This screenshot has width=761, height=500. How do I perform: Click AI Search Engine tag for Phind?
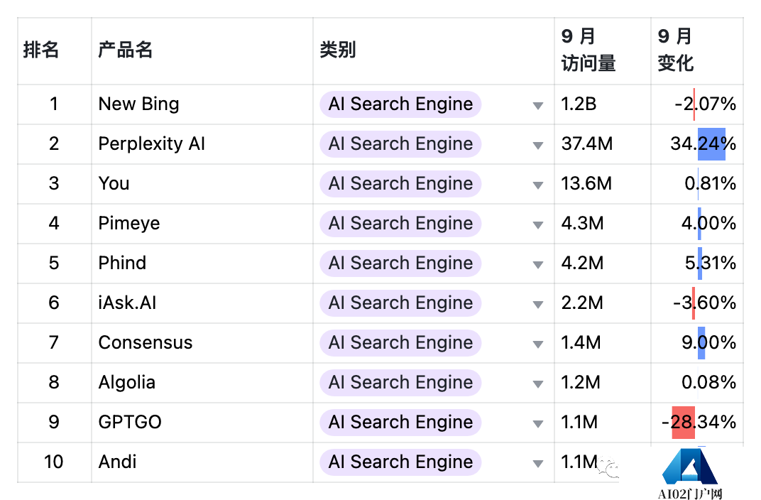400,263
